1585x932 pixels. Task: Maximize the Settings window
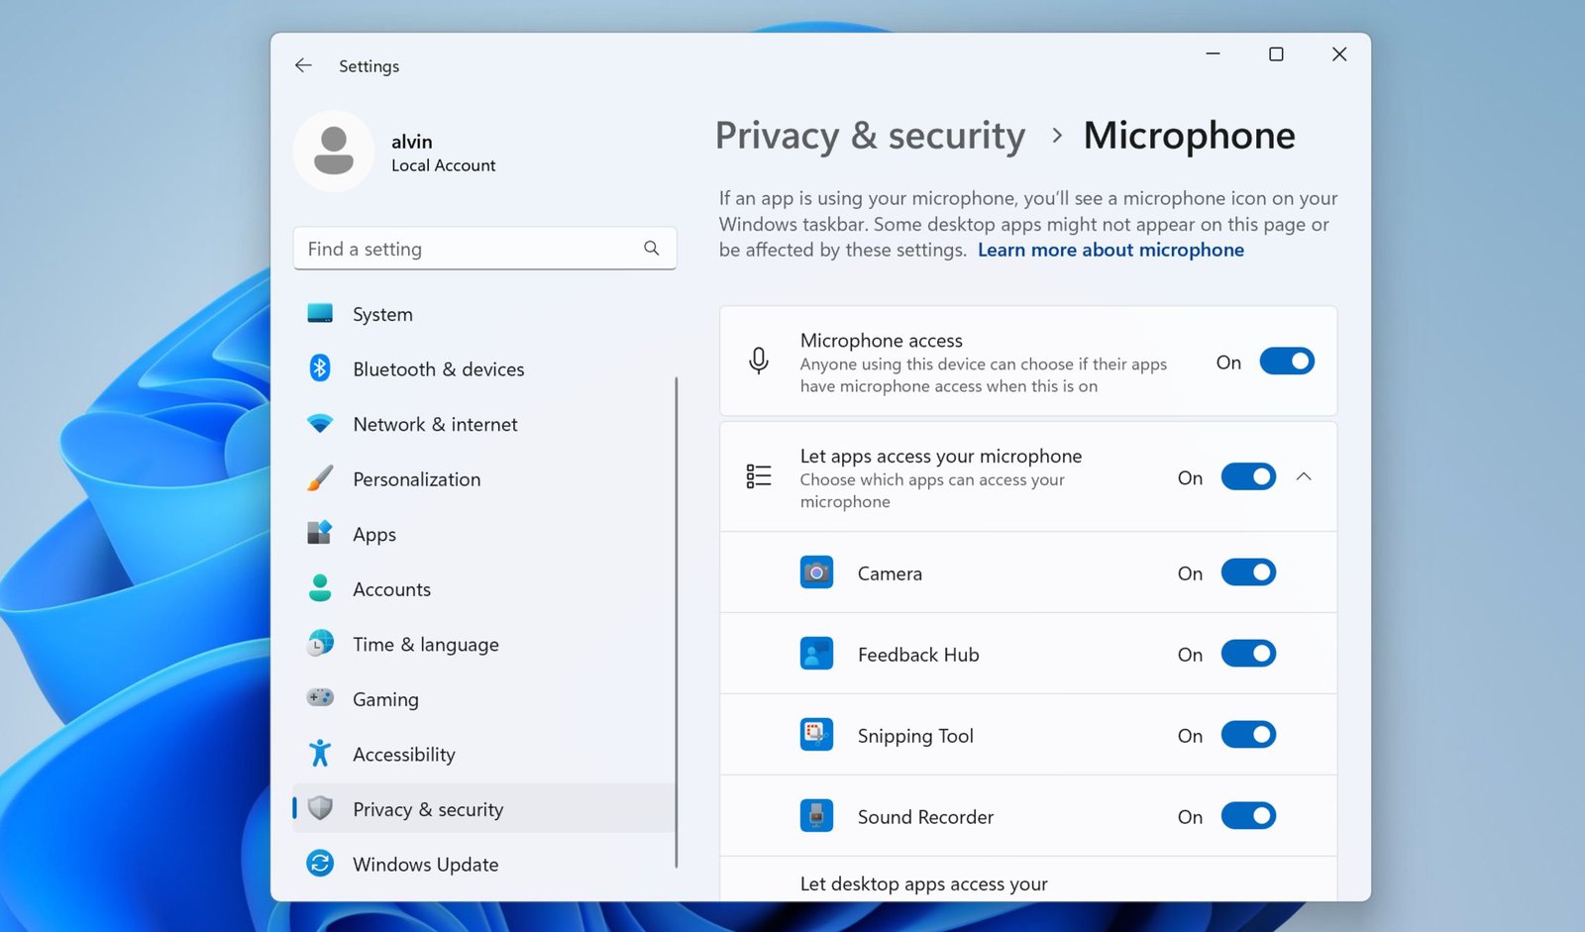click(1276, 54)
